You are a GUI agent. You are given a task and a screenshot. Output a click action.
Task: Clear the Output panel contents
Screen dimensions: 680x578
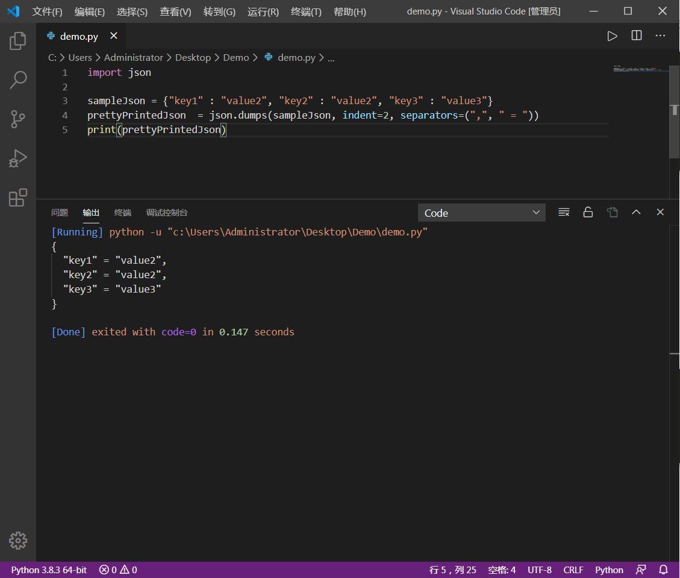click(x=564, y=212)
